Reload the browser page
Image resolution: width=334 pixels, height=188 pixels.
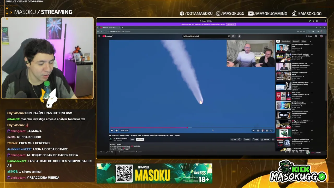tap(104, 31)
